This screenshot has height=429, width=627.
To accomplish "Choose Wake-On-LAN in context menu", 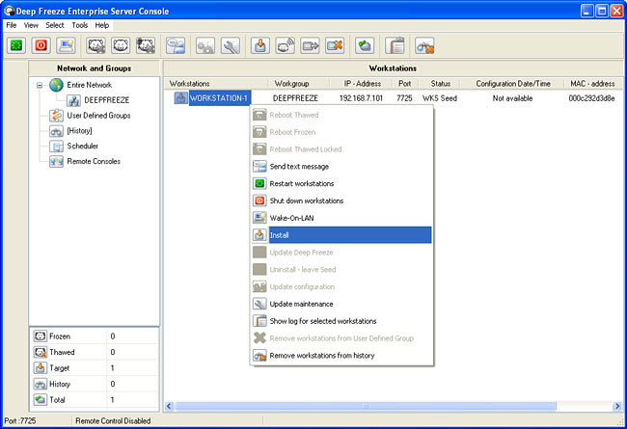I will click(341, 218).
